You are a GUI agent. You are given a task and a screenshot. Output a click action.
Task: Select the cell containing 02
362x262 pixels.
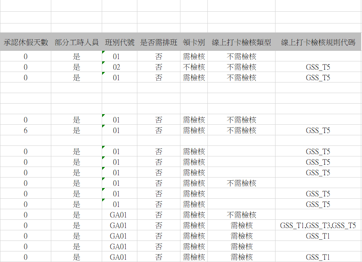tap(117, 67)
